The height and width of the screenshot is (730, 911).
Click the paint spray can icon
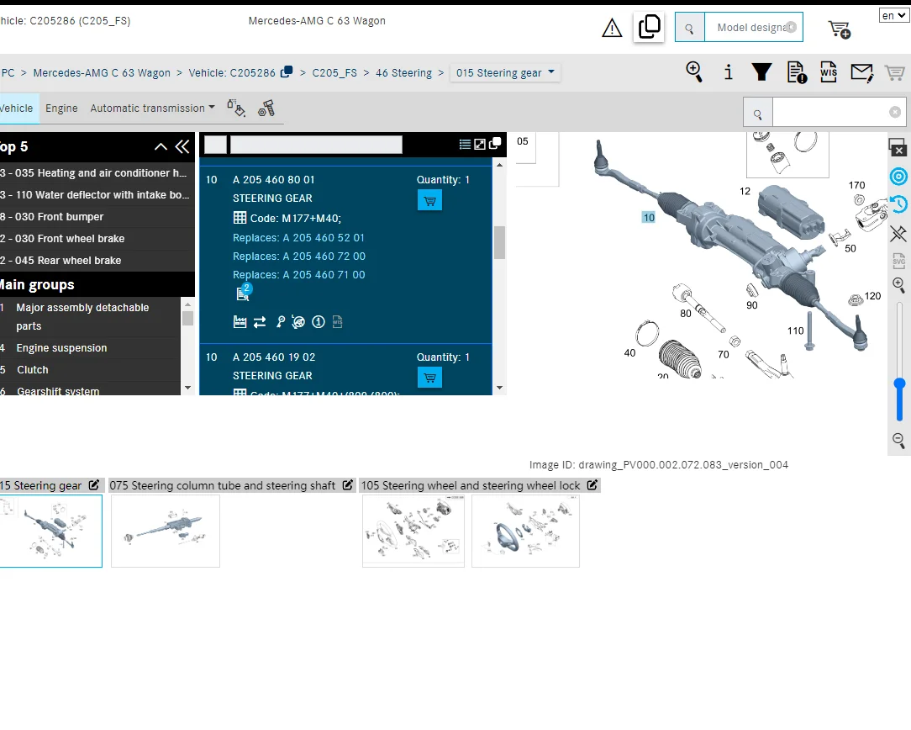click(236, 108)
